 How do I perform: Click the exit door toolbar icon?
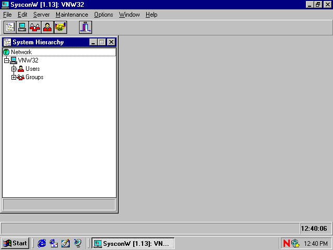85,27
